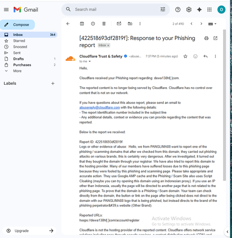
Task: Click the '2 of 490' counter
Action: click(178, 24)
